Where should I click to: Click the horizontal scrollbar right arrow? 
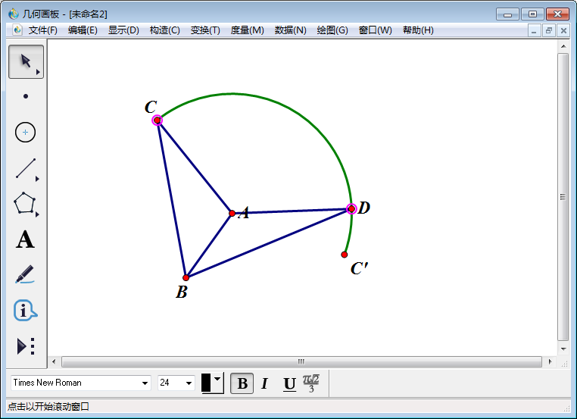click(550, 361)
